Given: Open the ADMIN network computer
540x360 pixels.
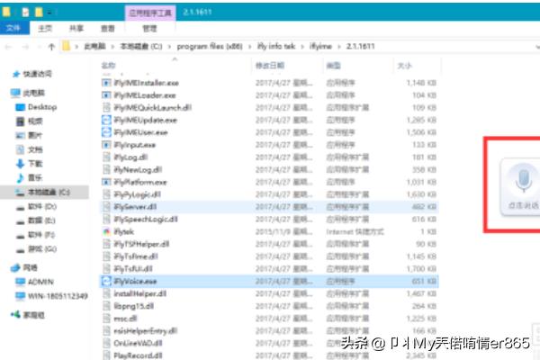Looking at the screenshot, I should click(x=40, y=282).
